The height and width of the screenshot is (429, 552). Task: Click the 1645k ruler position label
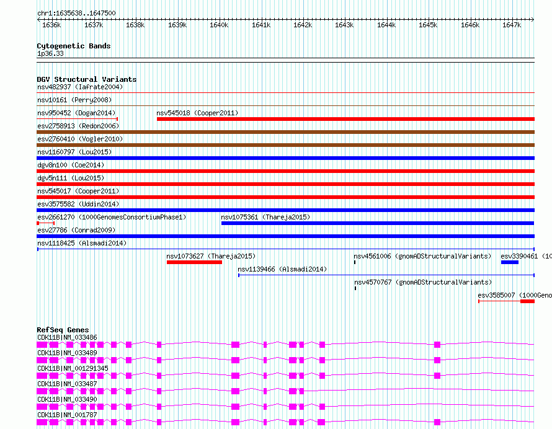[x=428, y=25]
